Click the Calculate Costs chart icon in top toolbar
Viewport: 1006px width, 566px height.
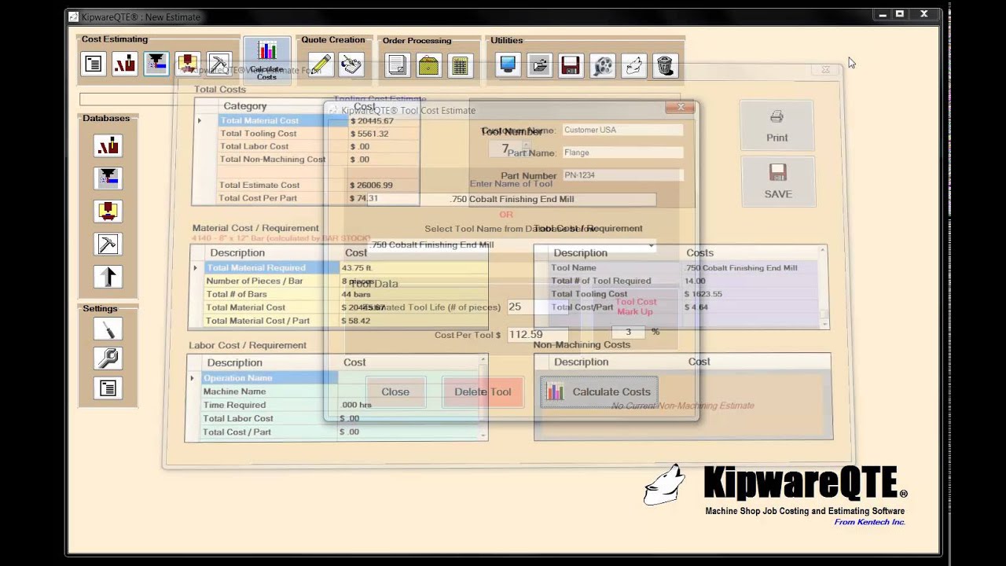point(266,61)
